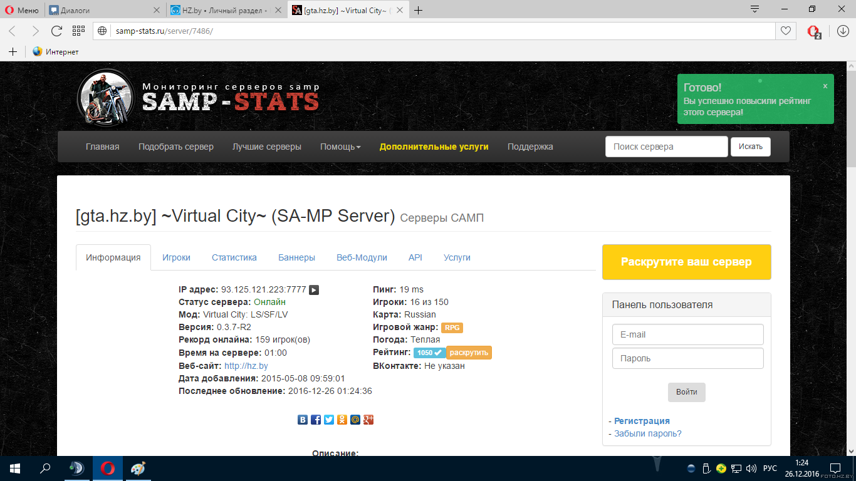
Task: Open the Opera 'Меню' button
Action: tap(23, 10)
